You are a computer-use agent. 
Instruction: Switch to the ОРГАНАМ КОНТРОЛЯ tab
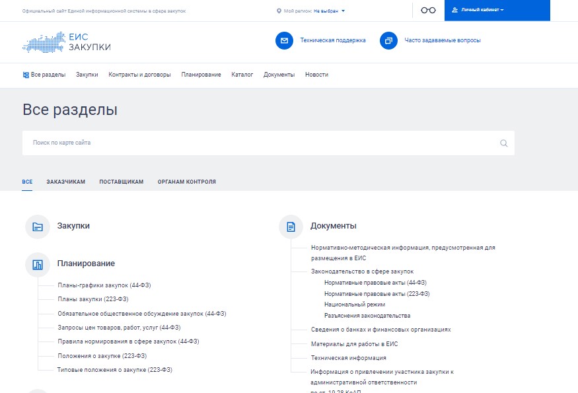186,182
